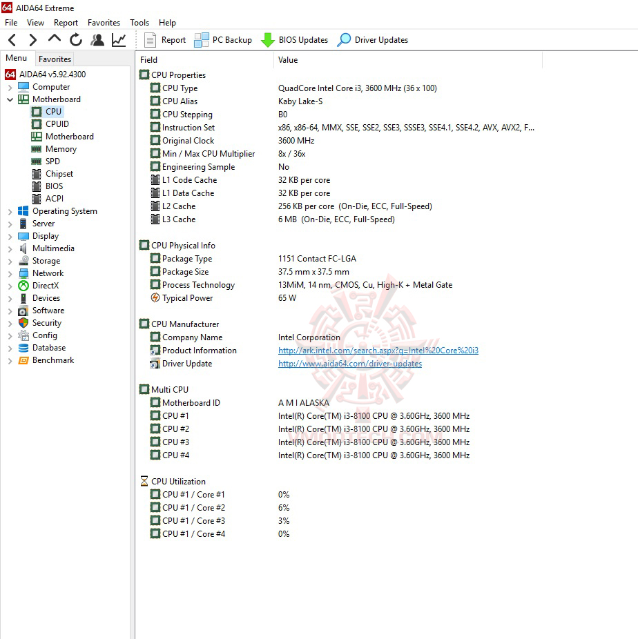Open the Favorites menu in menu bar
Viewport: 638px width, 639px height.
tap(104, 23)
